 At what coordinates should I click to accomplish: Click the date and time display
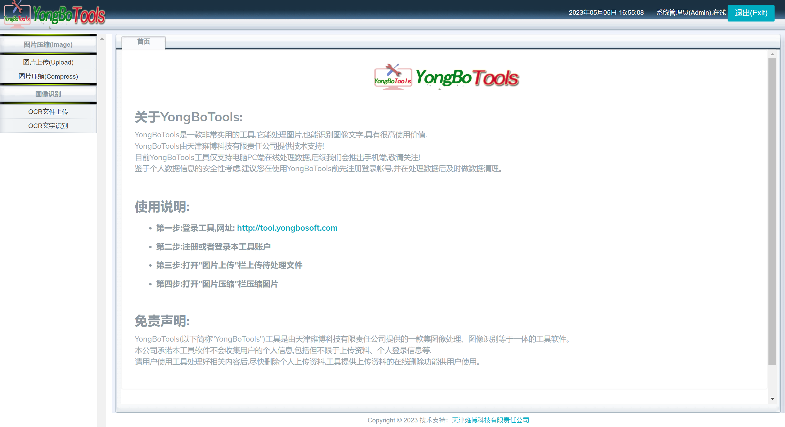click(x=606, y=13)
